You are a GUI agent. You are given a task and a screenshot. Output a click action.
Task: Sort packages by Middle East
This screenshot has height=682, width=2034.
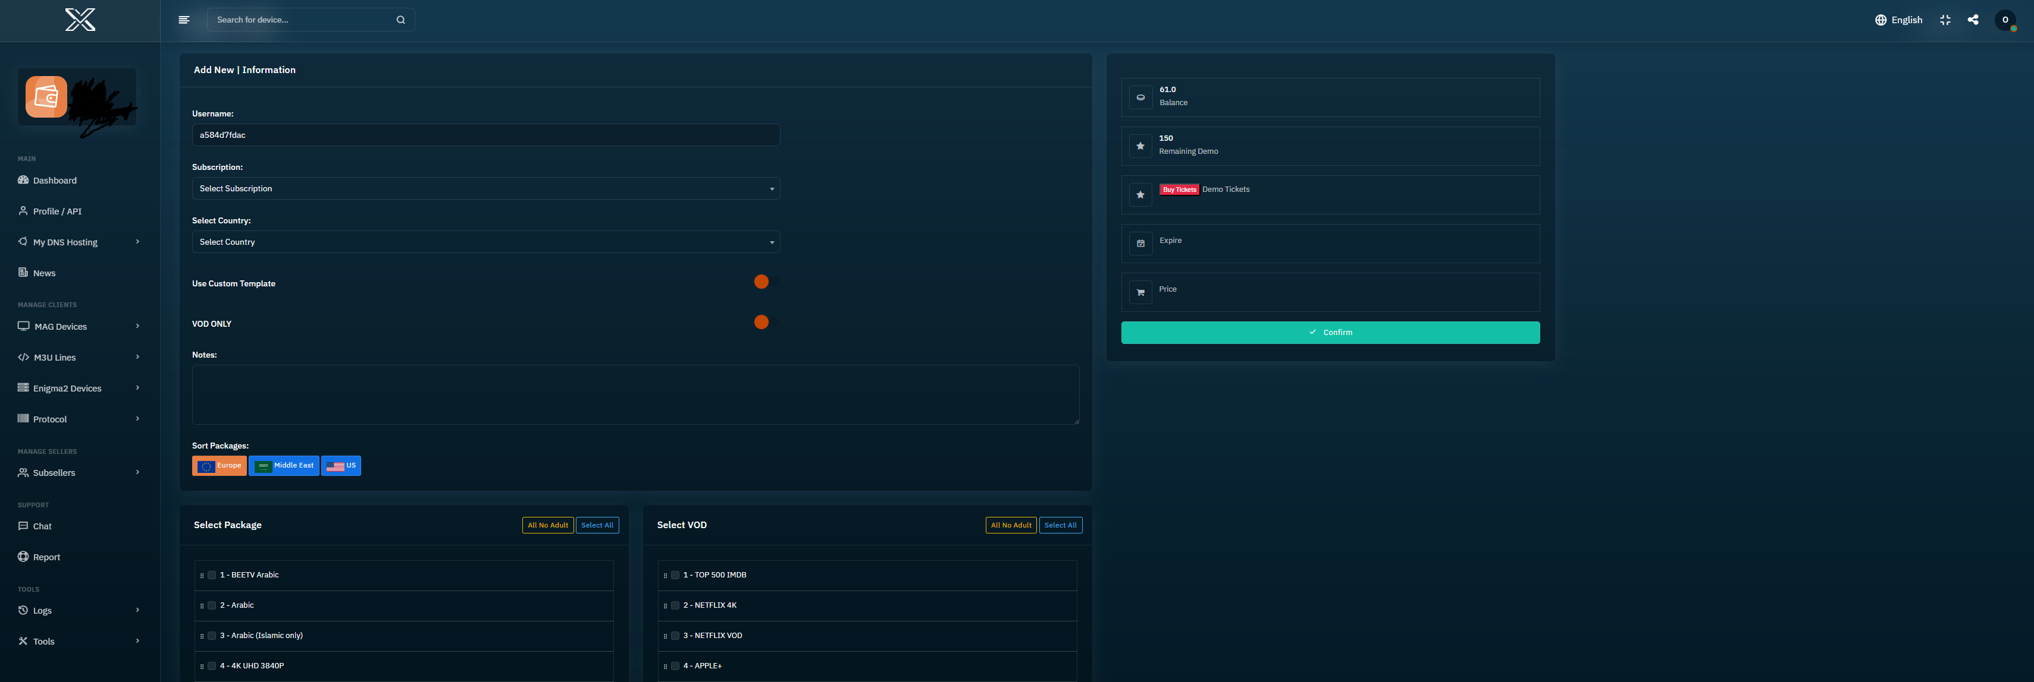click(283, 466)
